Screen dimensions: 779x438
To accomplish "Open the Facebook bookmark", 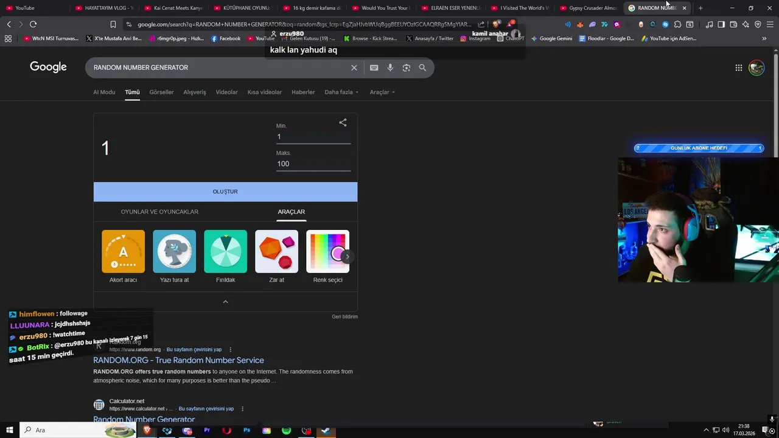I will click(x=226, y=38).
